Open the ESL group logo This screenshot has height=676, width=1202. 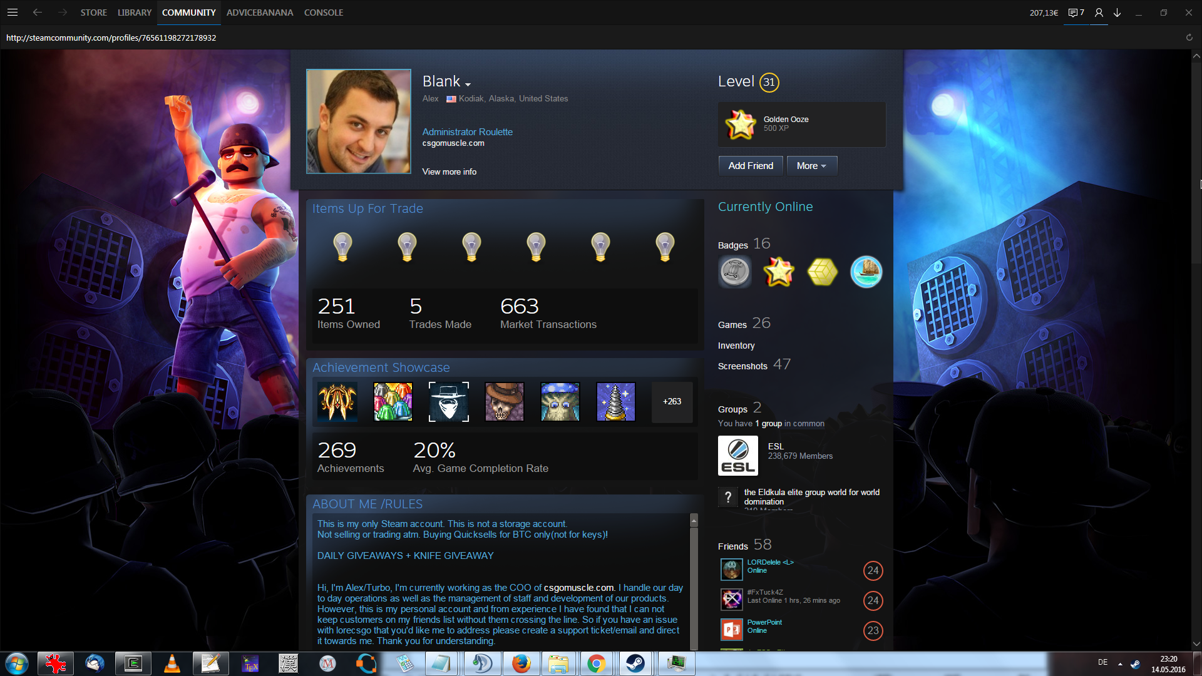[x=737, y=456]
